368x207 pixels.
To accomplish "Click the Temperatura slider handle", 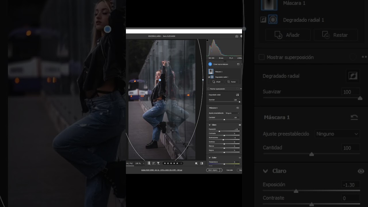I will (x=224, y=164).
